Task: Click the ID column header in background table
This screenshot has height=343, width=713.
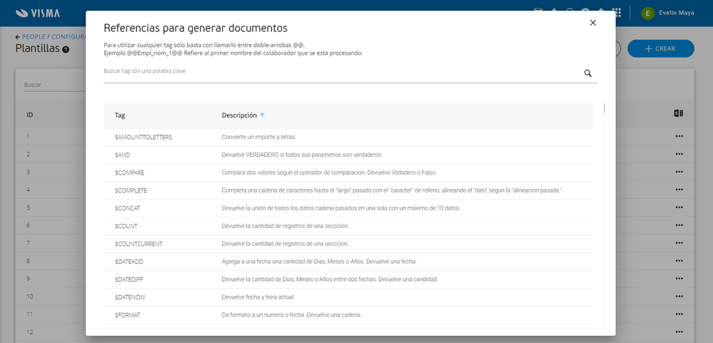Action: coord(29,115)
